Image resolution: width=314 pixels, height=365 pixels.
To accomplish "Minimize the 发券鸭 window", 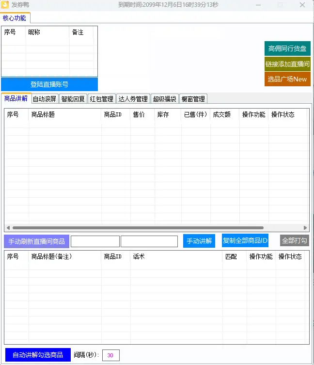I will [x=258, y=5].
